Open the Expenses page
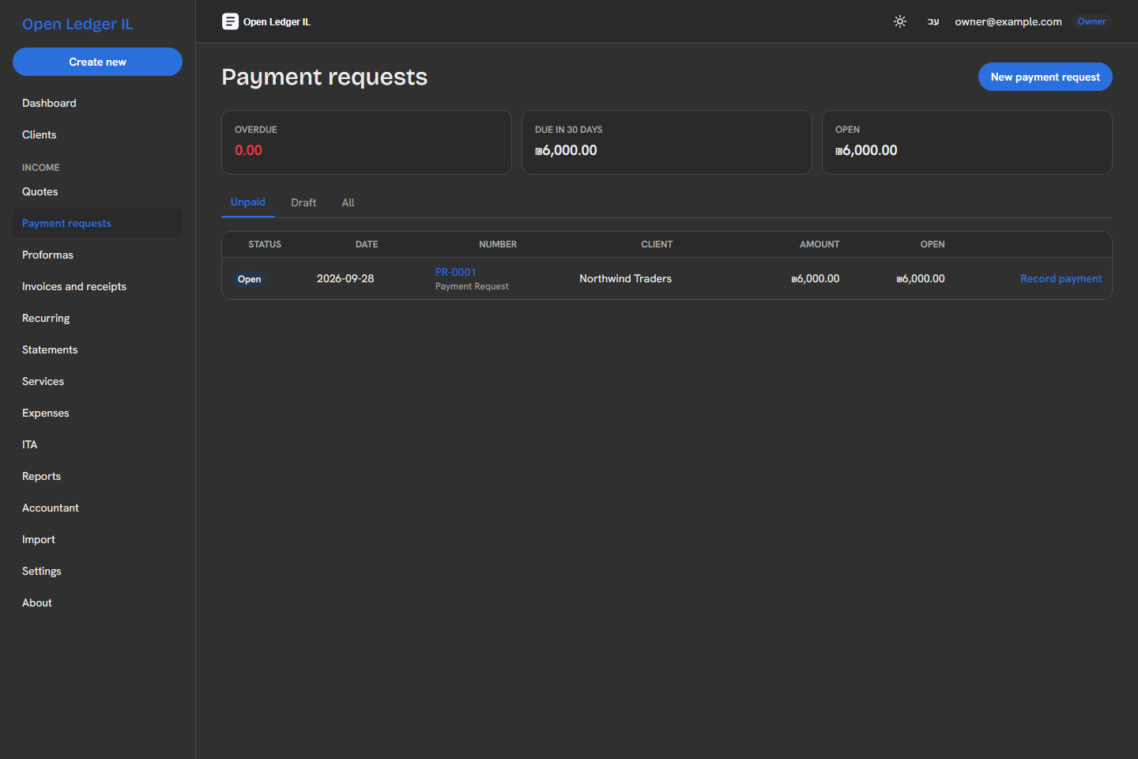The image size is (1138, 759). pos(97,413)
